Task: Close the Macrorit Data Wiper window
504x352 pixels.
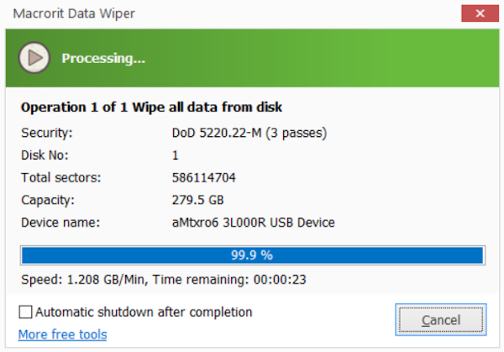Action: (x=480, y=13)
